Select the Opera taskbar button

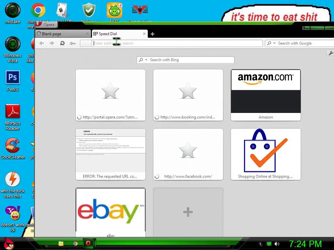(88, 243)
